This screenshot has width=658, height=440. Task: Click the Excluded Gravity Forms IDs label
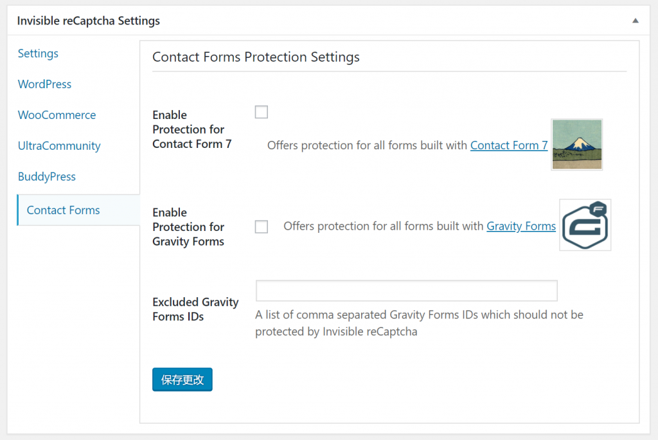click(x=195, y=309)
